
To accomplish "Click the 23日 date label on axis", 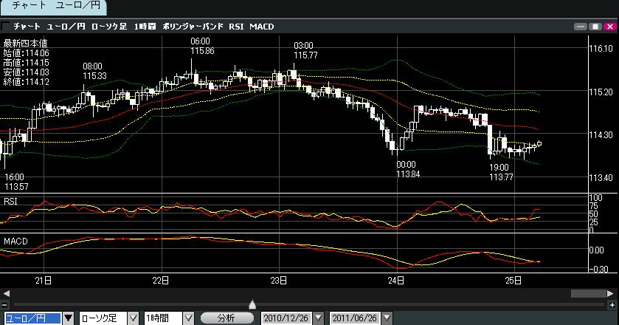I will [279, 281].
